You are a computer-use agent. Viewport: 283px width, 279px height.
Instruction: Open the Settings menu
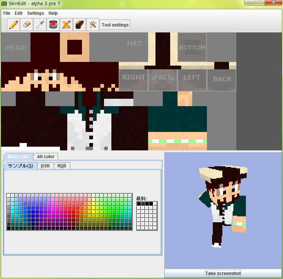click(36, 13)
